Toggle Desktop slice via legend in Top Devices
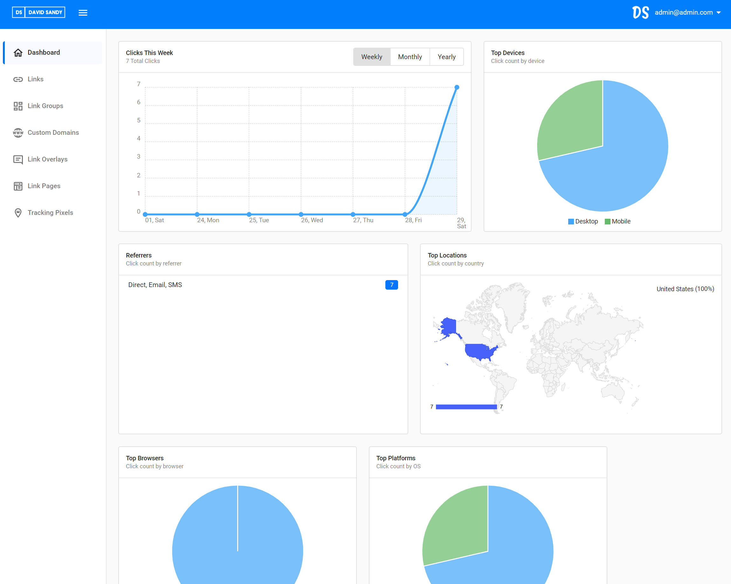Viewport: 731px width, 584px height. tap(583, 221)
